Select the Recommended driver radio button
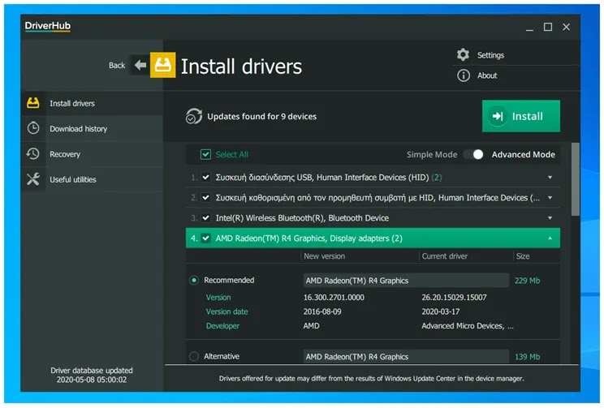Viewport: 604px width, 408px height. [194, 280]
